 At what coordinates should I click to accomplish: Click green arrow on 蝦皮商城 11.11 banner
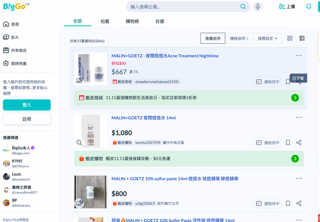pyautogui.click(x=295, y=98)
